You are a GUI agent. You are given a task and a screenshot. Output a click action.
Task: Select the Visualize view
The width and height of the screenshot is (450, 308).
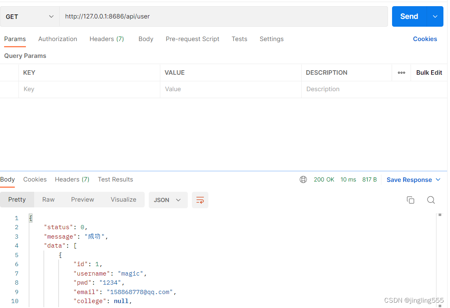click(x=123, y=200)
